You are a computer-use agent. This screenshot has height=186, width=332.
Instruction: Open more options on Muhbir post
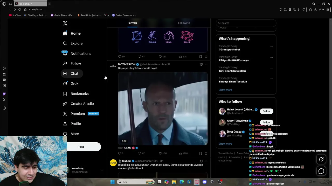(206, 161)
